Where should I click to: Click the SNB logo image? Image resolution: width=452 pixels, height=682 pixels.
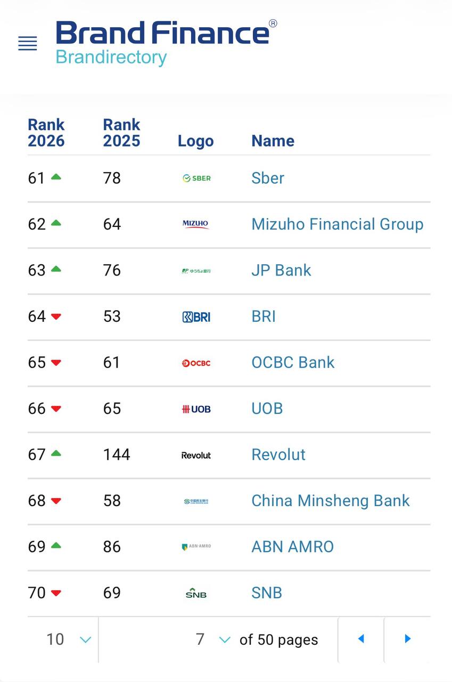click(196, 593)
